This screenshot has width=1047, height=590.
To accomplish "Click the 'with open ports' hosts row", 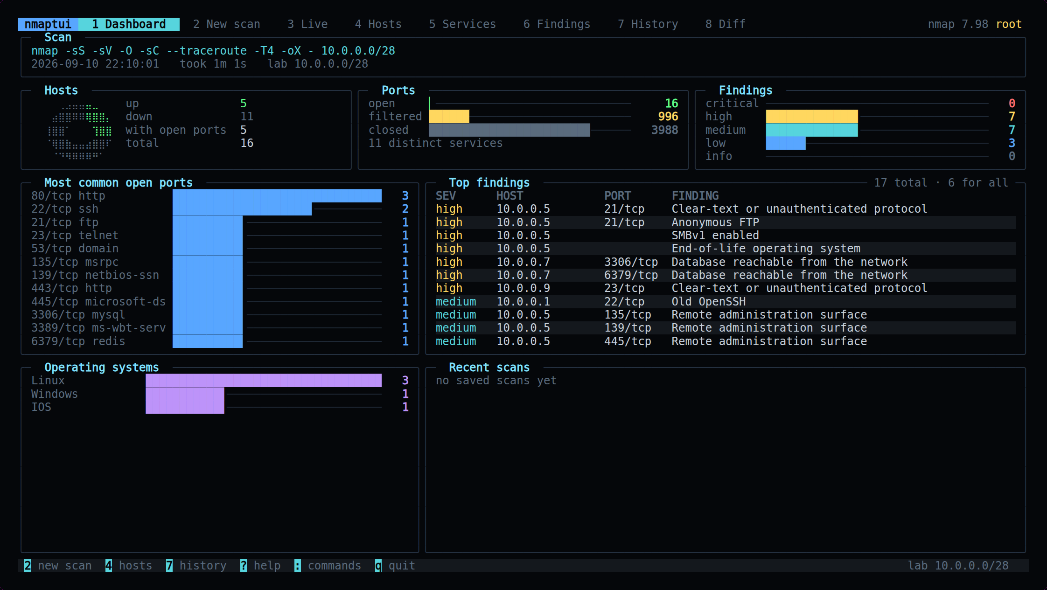I will 186,130.
